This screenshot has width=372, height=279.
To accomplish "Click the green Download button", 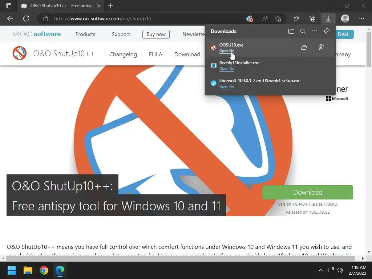I will click(307, 192).
